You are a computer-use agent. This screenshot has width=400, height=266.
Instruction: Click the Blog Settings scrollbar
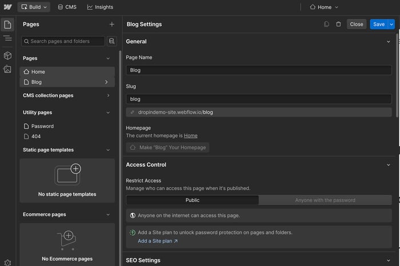pos(397,75)
